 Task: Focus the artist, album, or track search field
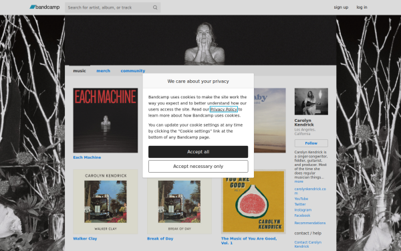[112, 7]
